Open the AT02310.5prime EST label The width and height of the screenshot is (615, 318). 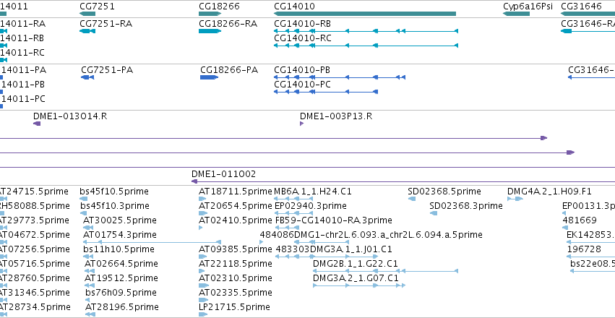(236, 278)
